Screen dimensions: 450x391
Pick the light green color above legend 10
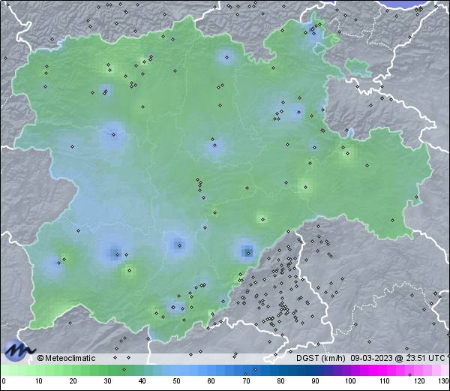[x=39, y=370]
